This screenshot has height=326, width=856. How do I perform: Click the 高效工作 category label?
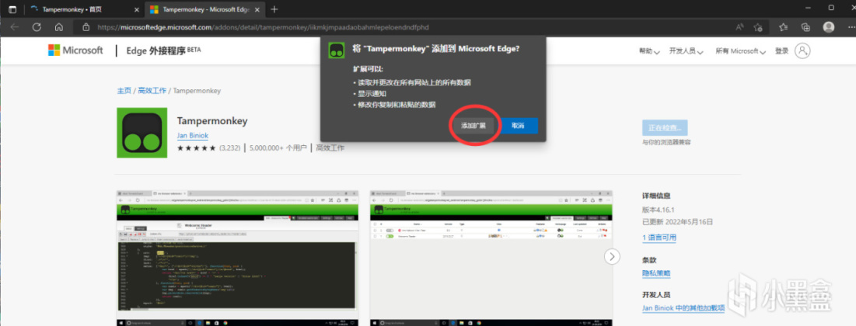(x=330, y=147)
